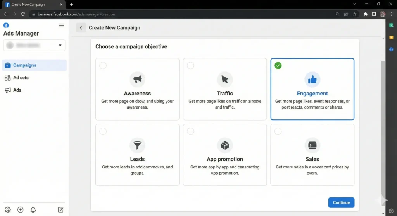Screen dimensions: 397x216
Task: Open notifications bell icon
Action: 33,210
